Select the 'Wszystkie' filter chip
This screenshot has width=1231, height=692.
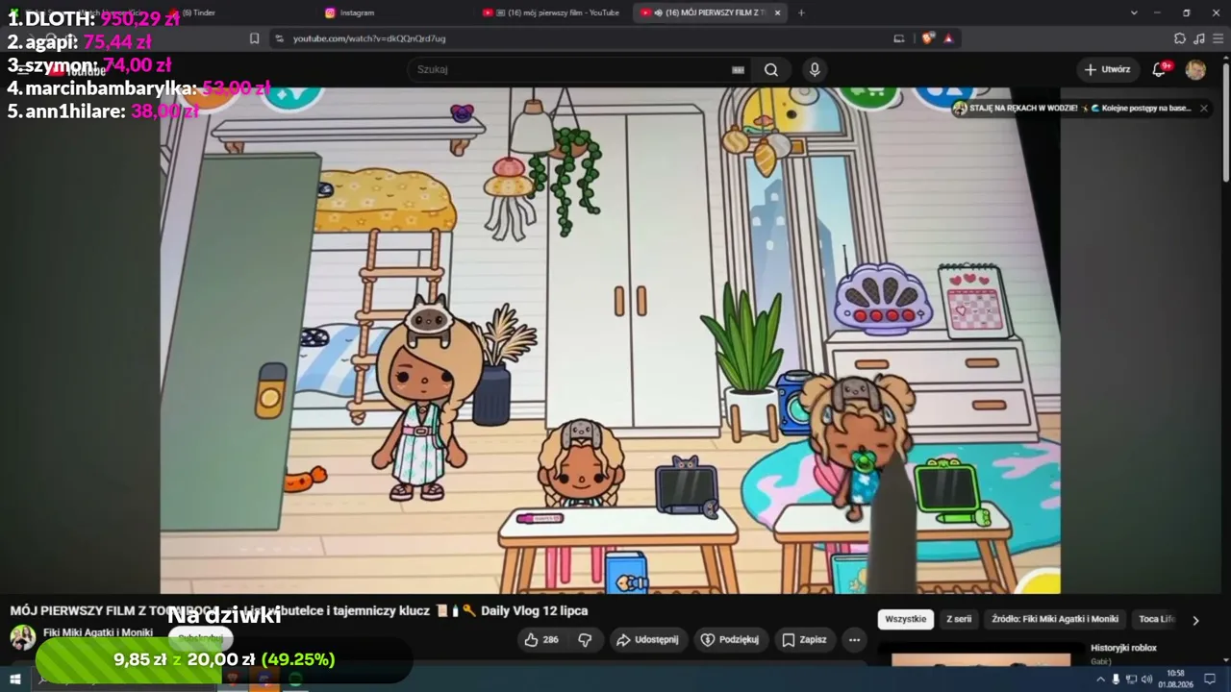pyautogui.click(x=905, y=620)
